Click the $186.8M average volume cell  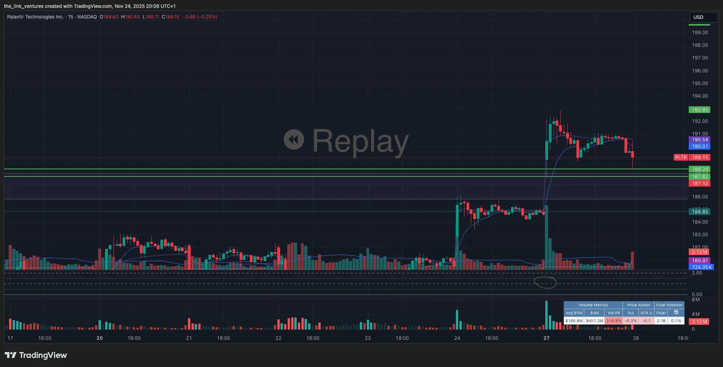pyautogui.click(x=574, y=321)
